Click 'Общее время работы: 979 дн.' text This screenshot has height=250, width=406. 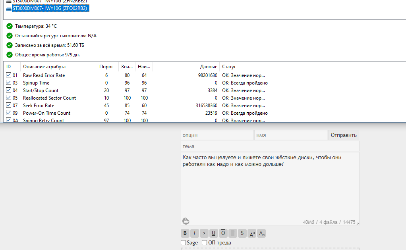click(x=47, y=55)
